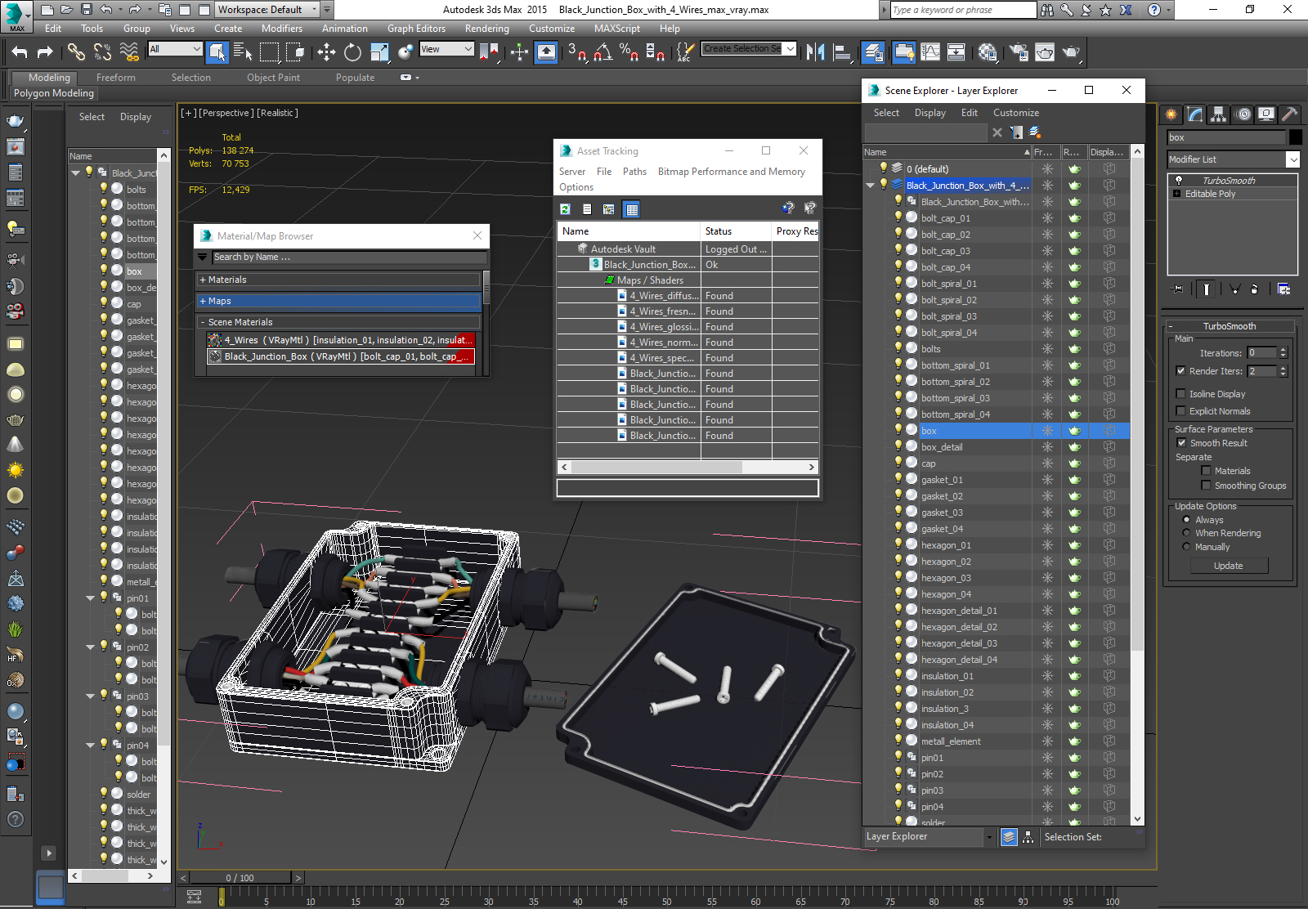This screenshot has height=909, width=1308.
Task: Switch to the Freeform ribbon tab
Action: coord(116,78)
